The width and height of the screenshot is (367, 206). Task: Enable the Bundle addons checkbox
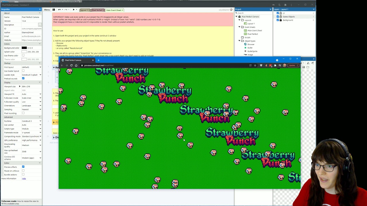click(x=23, y=175)
